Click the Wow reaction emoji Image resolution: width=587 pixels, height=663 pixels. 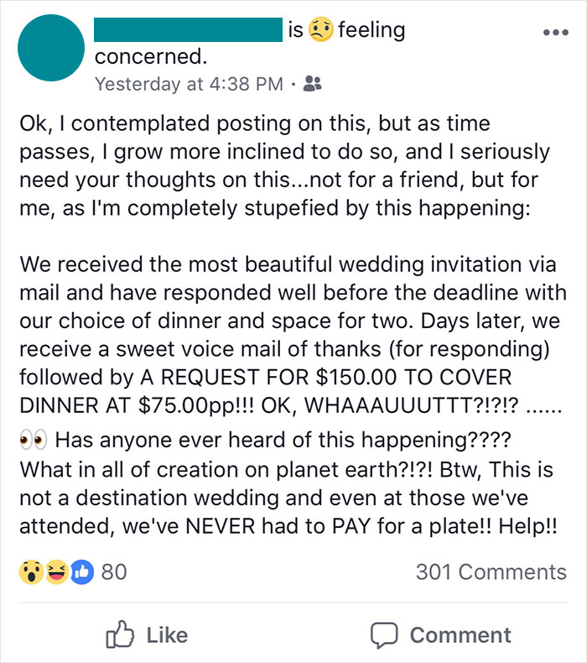click(x=31, y=572)
